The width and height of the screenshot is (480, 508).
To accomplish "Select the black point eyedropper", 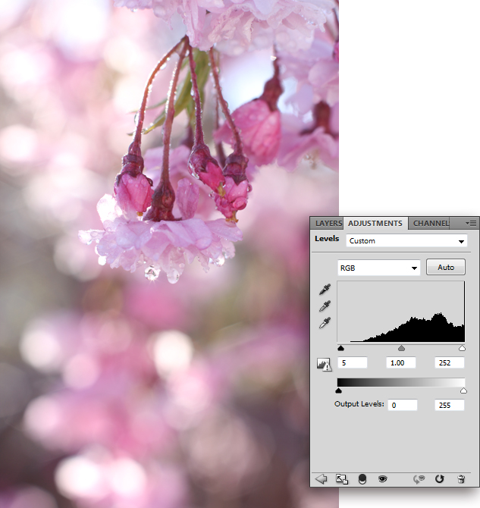I will (325, 290).
